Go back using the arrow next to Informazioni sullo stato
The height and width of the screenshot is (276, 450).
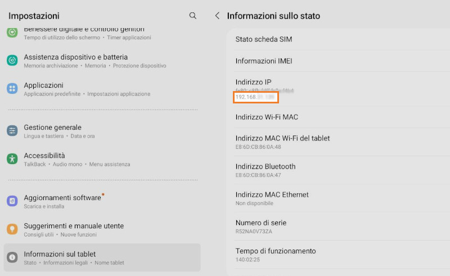(217, 16)
